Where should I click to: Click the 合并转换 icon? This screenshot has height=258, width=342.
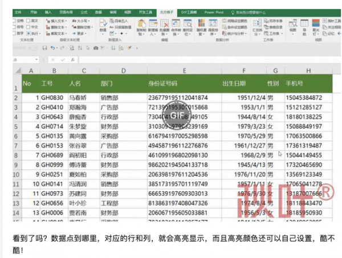point(176,23)
